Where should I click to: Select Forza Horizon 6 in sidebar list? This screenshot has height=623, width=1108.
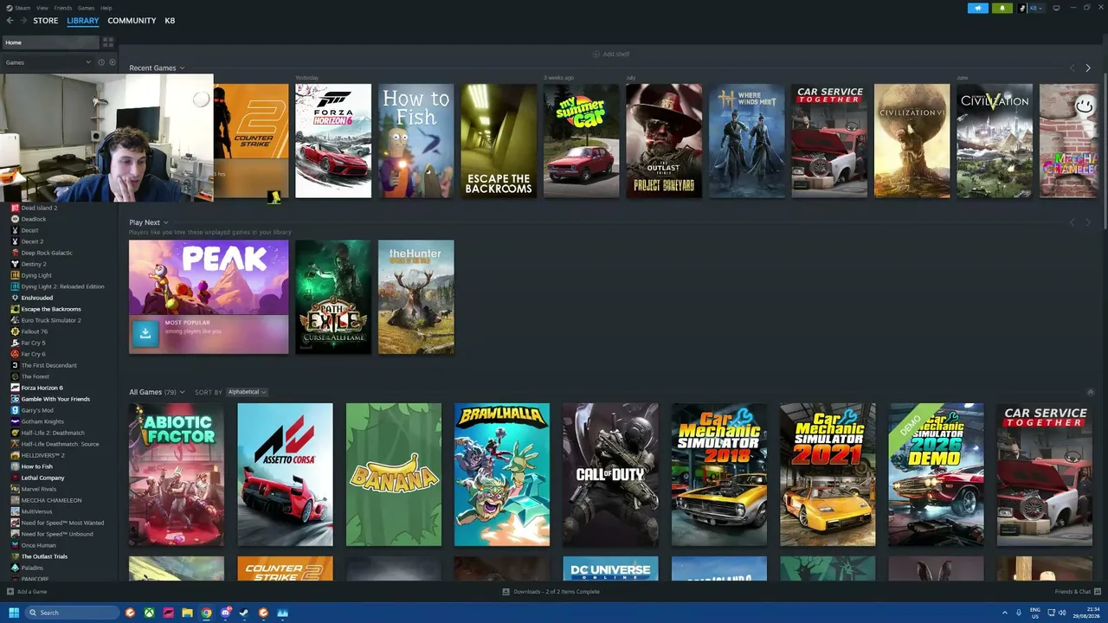[x=42, y=388]
